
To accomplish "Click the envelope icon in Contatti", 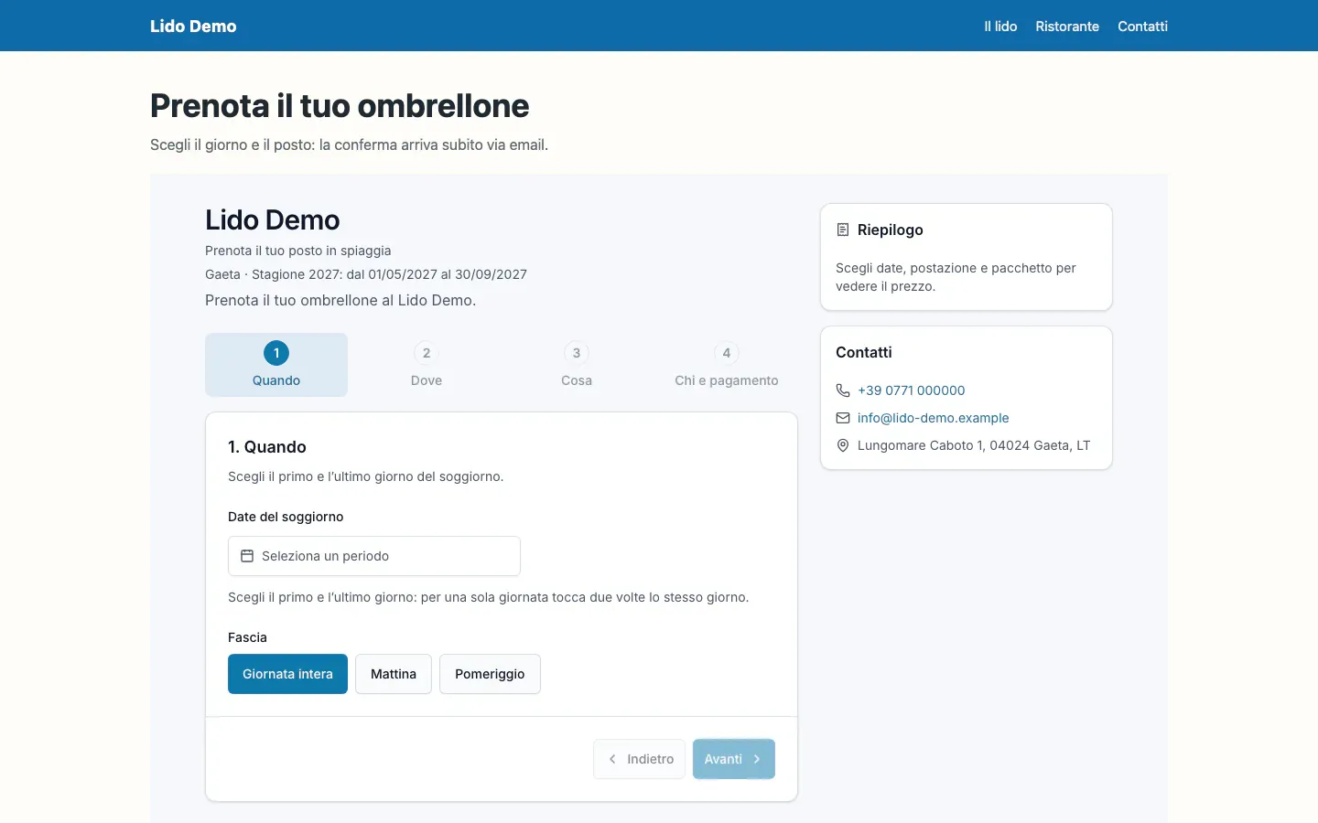I will (x=843, y=418).
